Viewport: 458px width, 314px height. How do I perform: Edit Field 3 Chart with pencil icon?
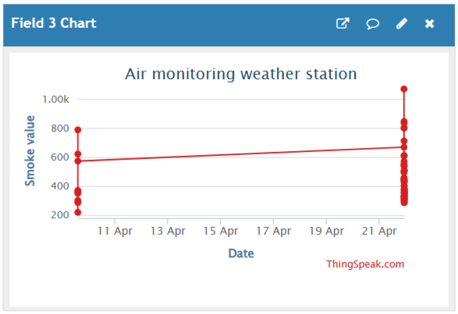401,23
